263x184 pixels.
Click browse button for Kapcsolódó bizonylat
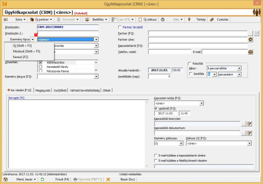(244, 124)
